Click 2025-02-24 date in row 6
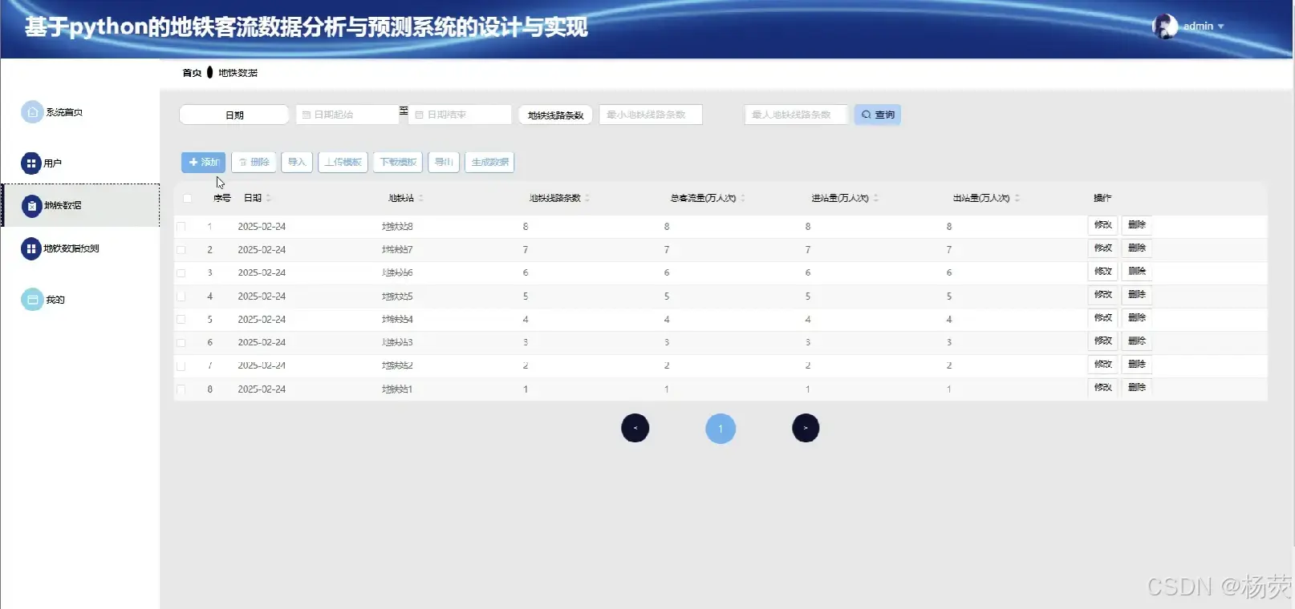This screenshot has width=1295, height=609. tap(262, 343)
